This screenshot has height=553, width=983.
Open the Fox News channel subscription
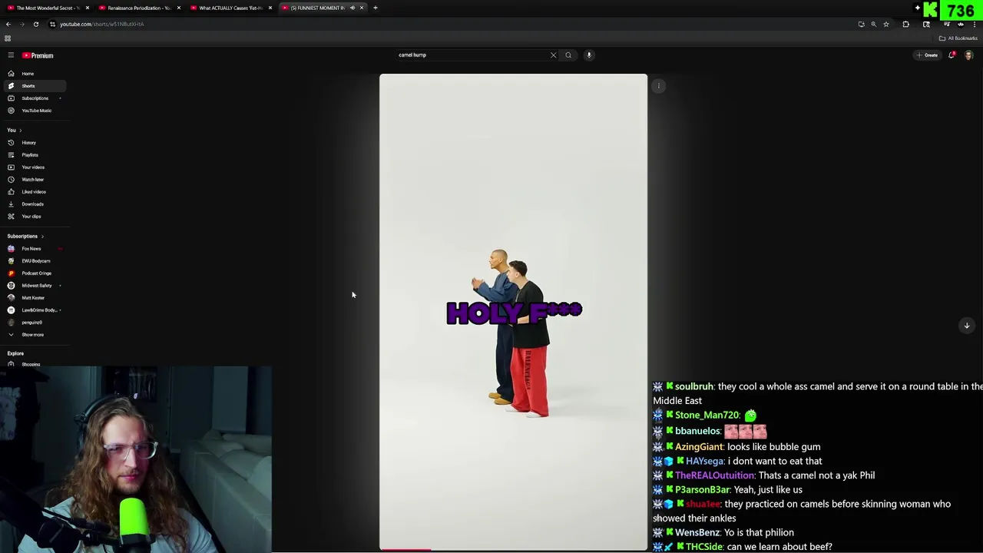click(33, 249)
